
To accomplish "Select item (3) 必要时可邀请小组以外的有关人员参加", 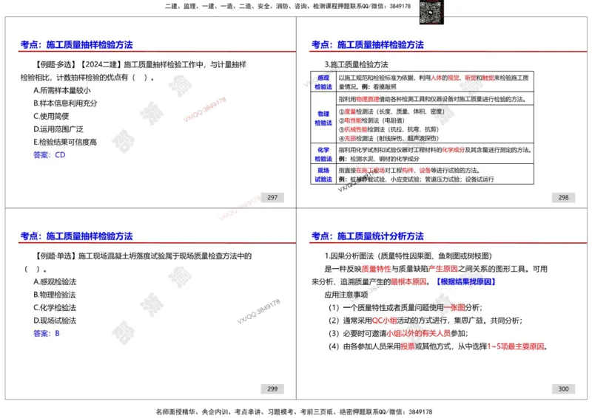I will (398, 334).
